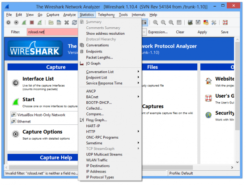Save the capture file toolbar icon
Image resolution: width=246 pixels, height=185 pixels.
pos(59,23)
